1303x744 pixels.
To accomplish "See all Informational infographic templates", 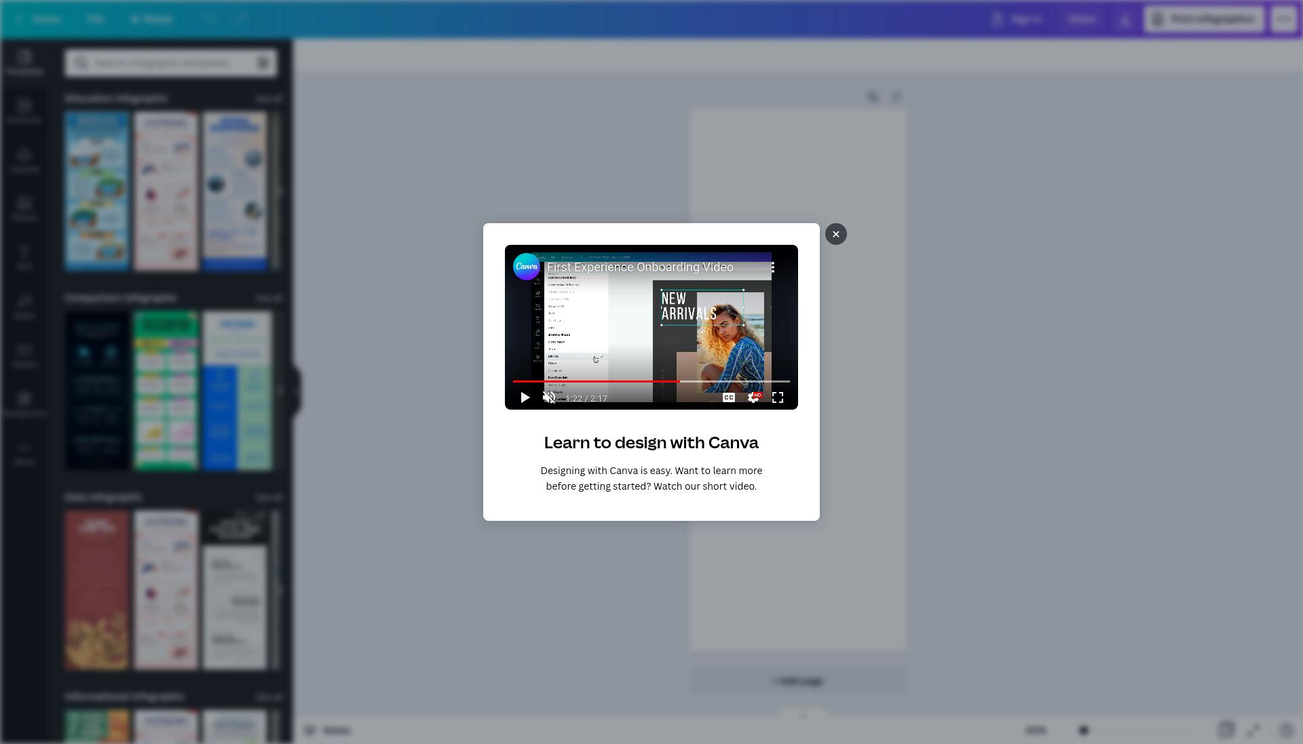I will pos(269,697).
